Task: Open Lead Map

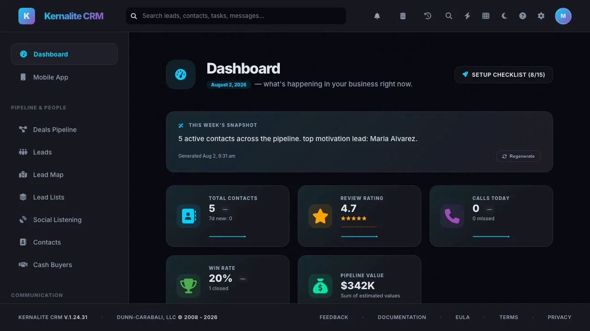Action: [64, 175]
